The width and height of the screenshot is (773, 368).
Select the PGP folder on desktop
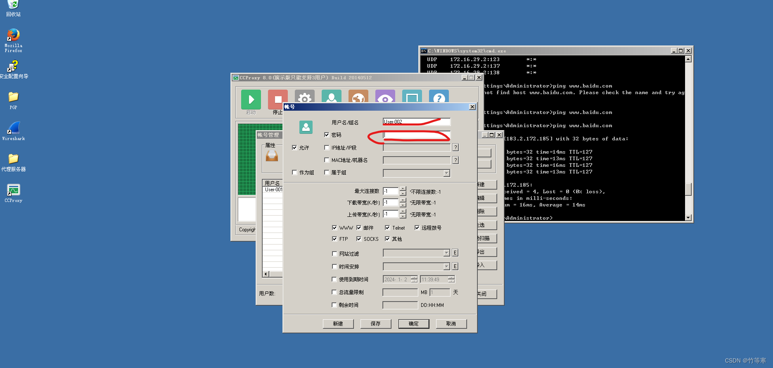tap(13, 100)
